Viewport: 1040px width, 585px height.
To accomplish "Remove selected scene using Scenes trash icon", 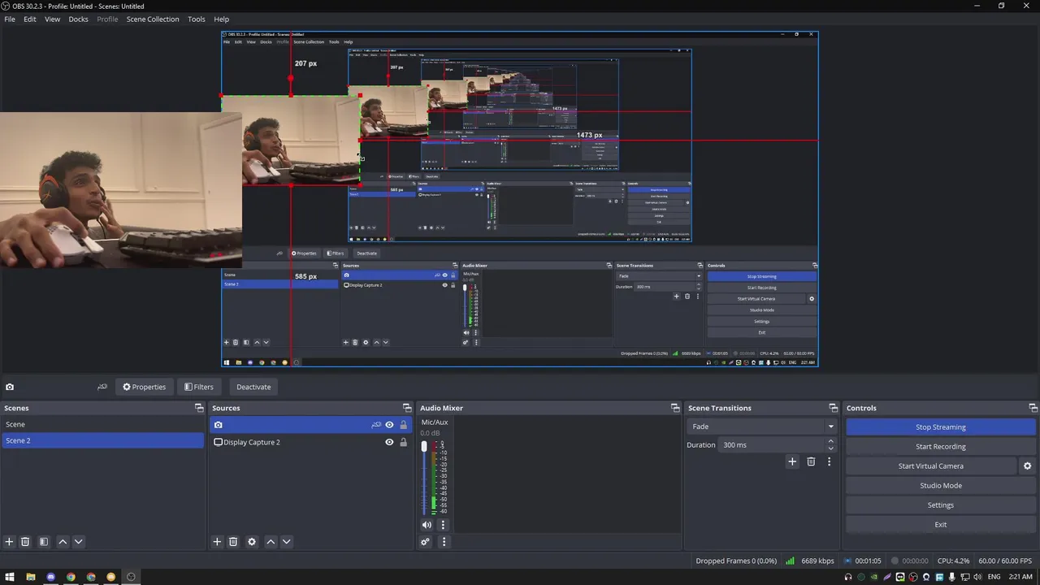I will [25, 542].
